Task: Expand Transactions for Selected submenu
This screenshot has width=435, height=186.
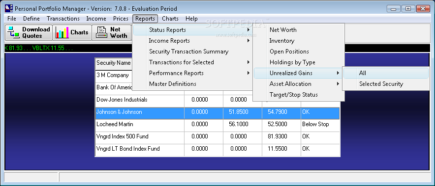Action: [192, 62]
